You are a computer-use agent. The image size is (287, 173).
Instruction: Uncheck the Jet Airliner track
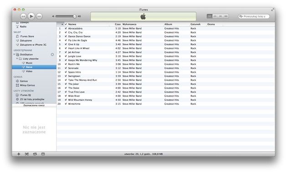pos(66,52)
